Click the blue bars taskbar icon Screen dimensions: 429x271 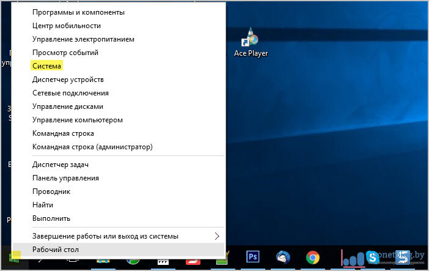click(353, 258)
